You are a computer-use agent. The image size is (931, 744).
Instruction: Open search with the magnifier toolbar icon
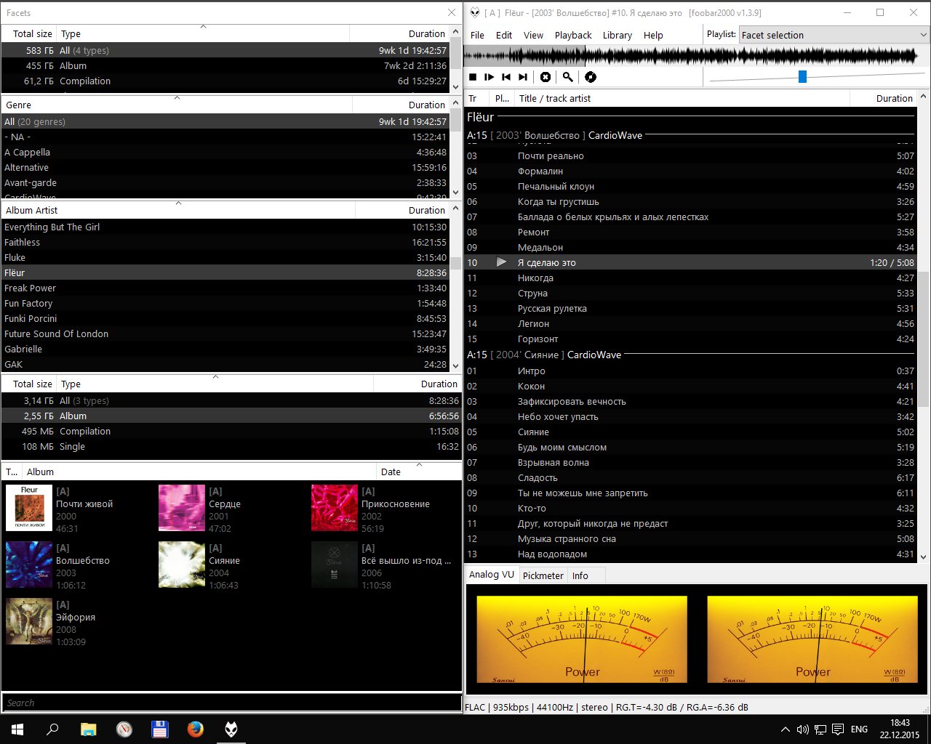[568, 77]
